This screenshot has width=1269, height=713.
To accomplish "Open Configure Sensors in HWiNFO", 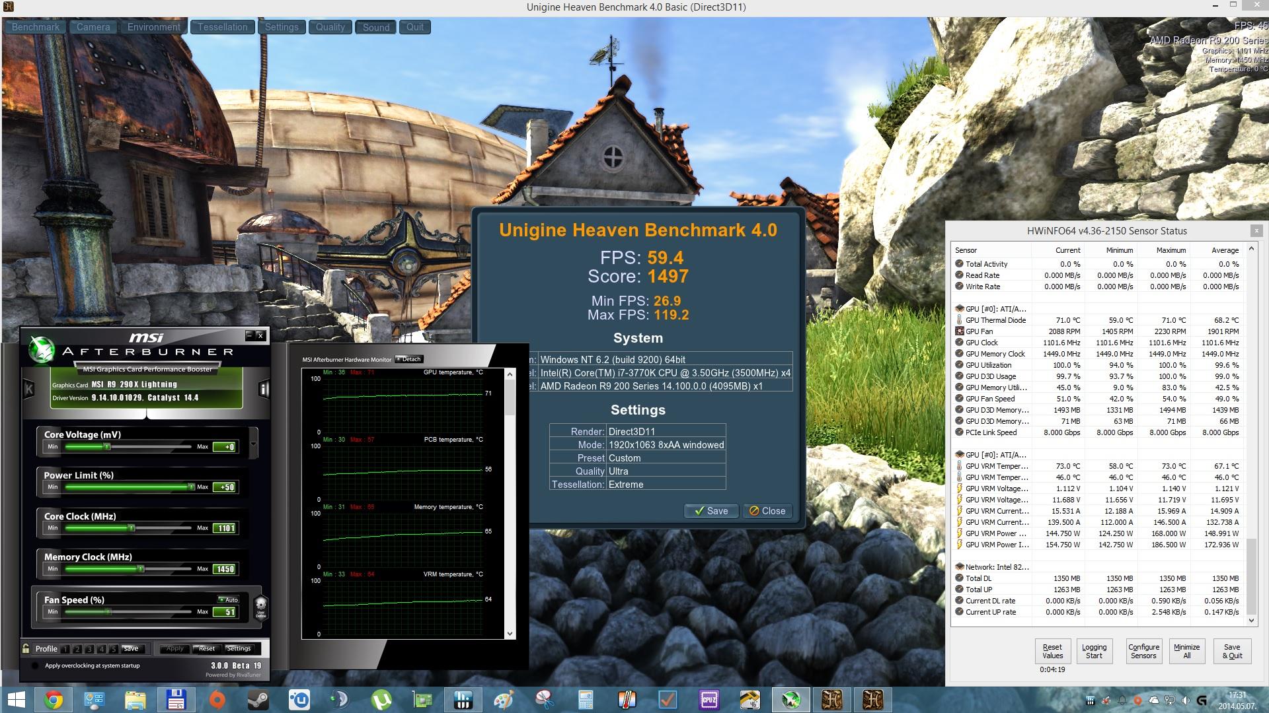I will [1143, 651].
